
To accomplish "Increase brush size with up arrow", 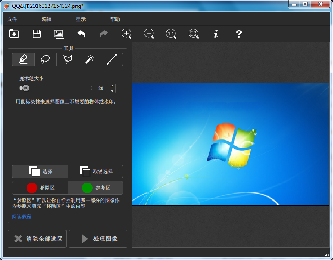I will point(112,86).
